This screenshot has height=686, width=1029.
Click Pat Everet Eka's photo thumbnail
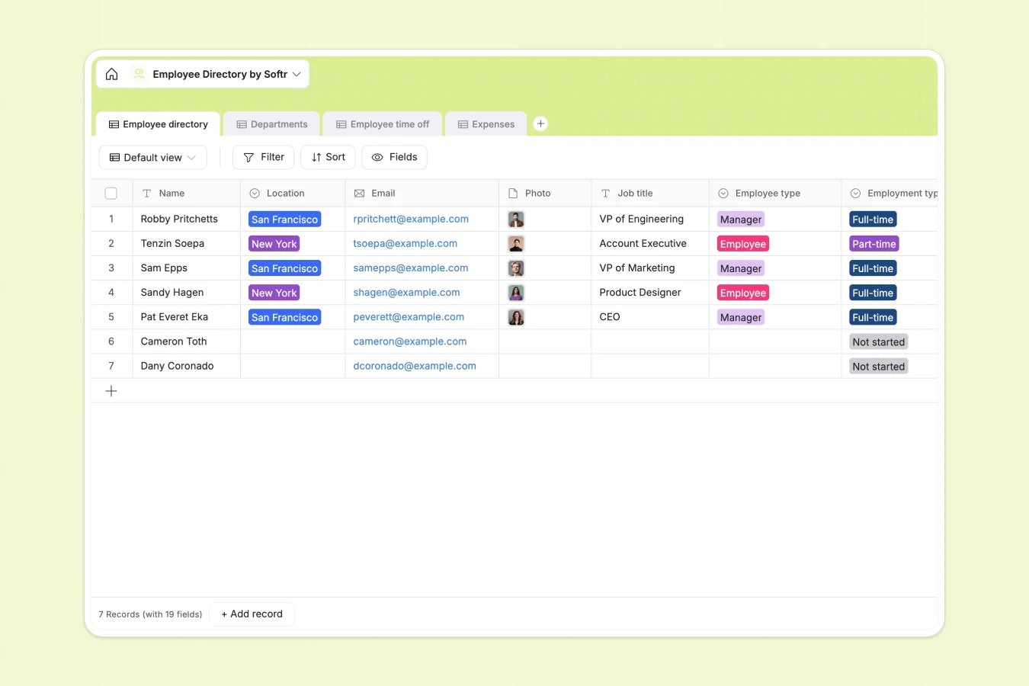pyautogui.click(x=516, y=316)
